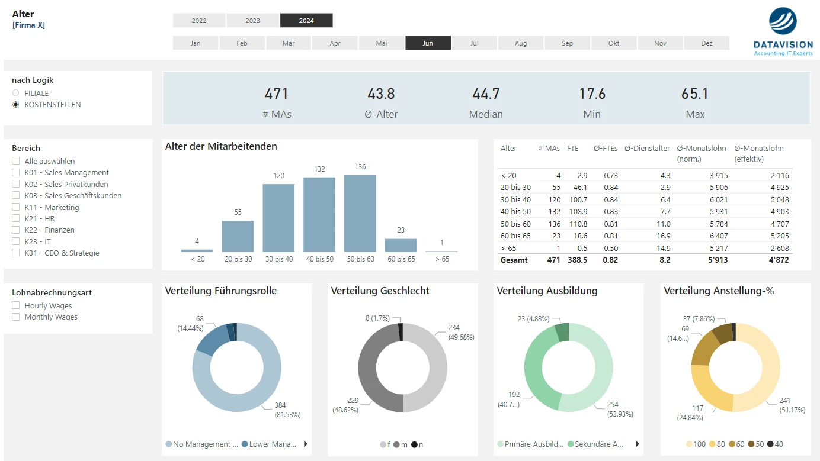Select month Mär

289,43
